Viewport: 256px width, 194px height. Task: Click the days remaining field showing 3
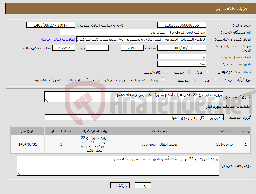click(x=97, y=48)
